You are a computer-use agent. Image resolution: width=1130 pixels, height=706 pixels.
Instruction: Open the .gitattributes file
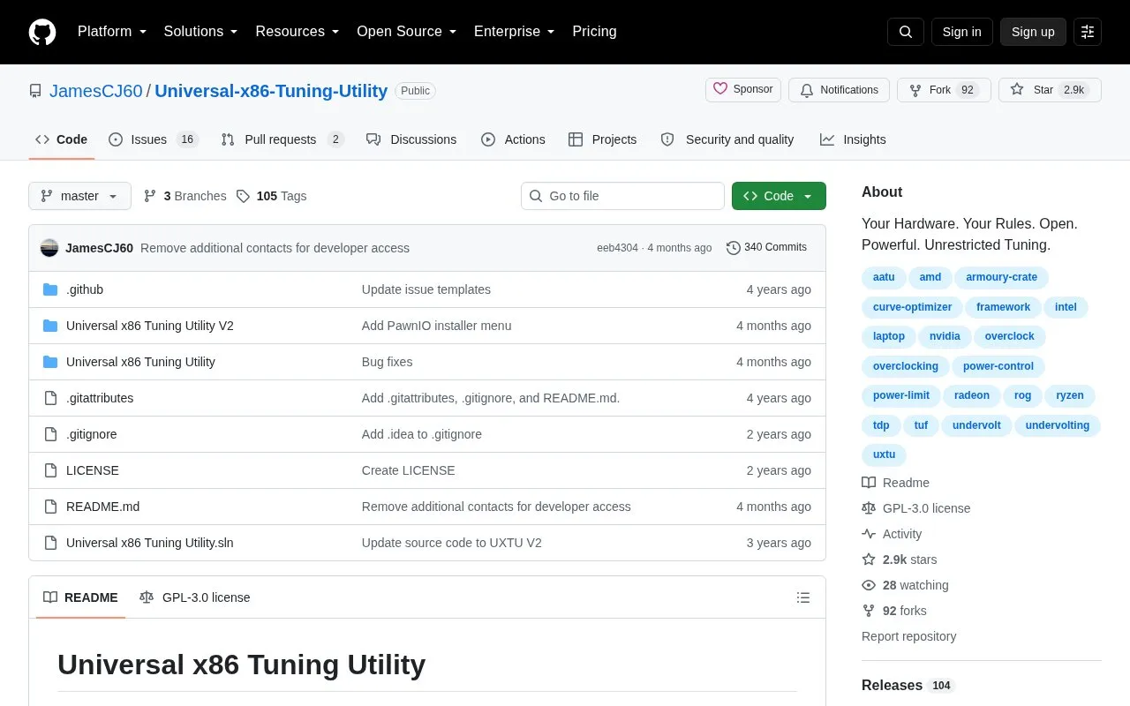(x=100, y=398)
